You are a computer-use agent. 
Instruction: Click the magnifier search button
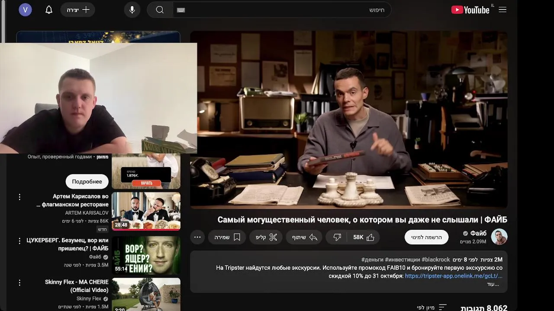click(x=160, y=10)
